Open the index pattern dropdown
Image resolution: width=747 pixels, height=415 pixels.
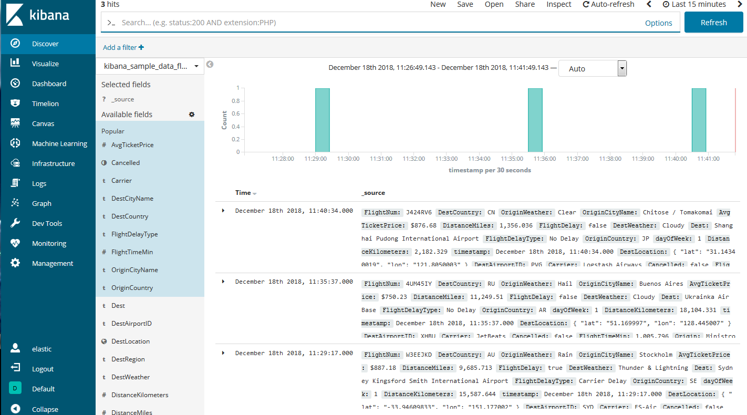pos(150,66)
